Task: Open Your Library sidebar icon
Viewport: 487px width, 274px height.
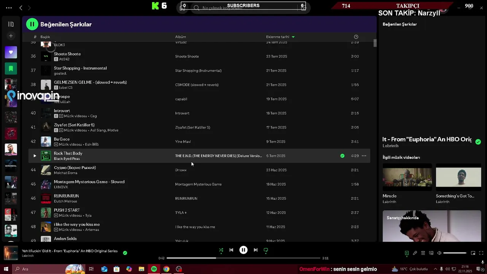Action: pos(11,24)
